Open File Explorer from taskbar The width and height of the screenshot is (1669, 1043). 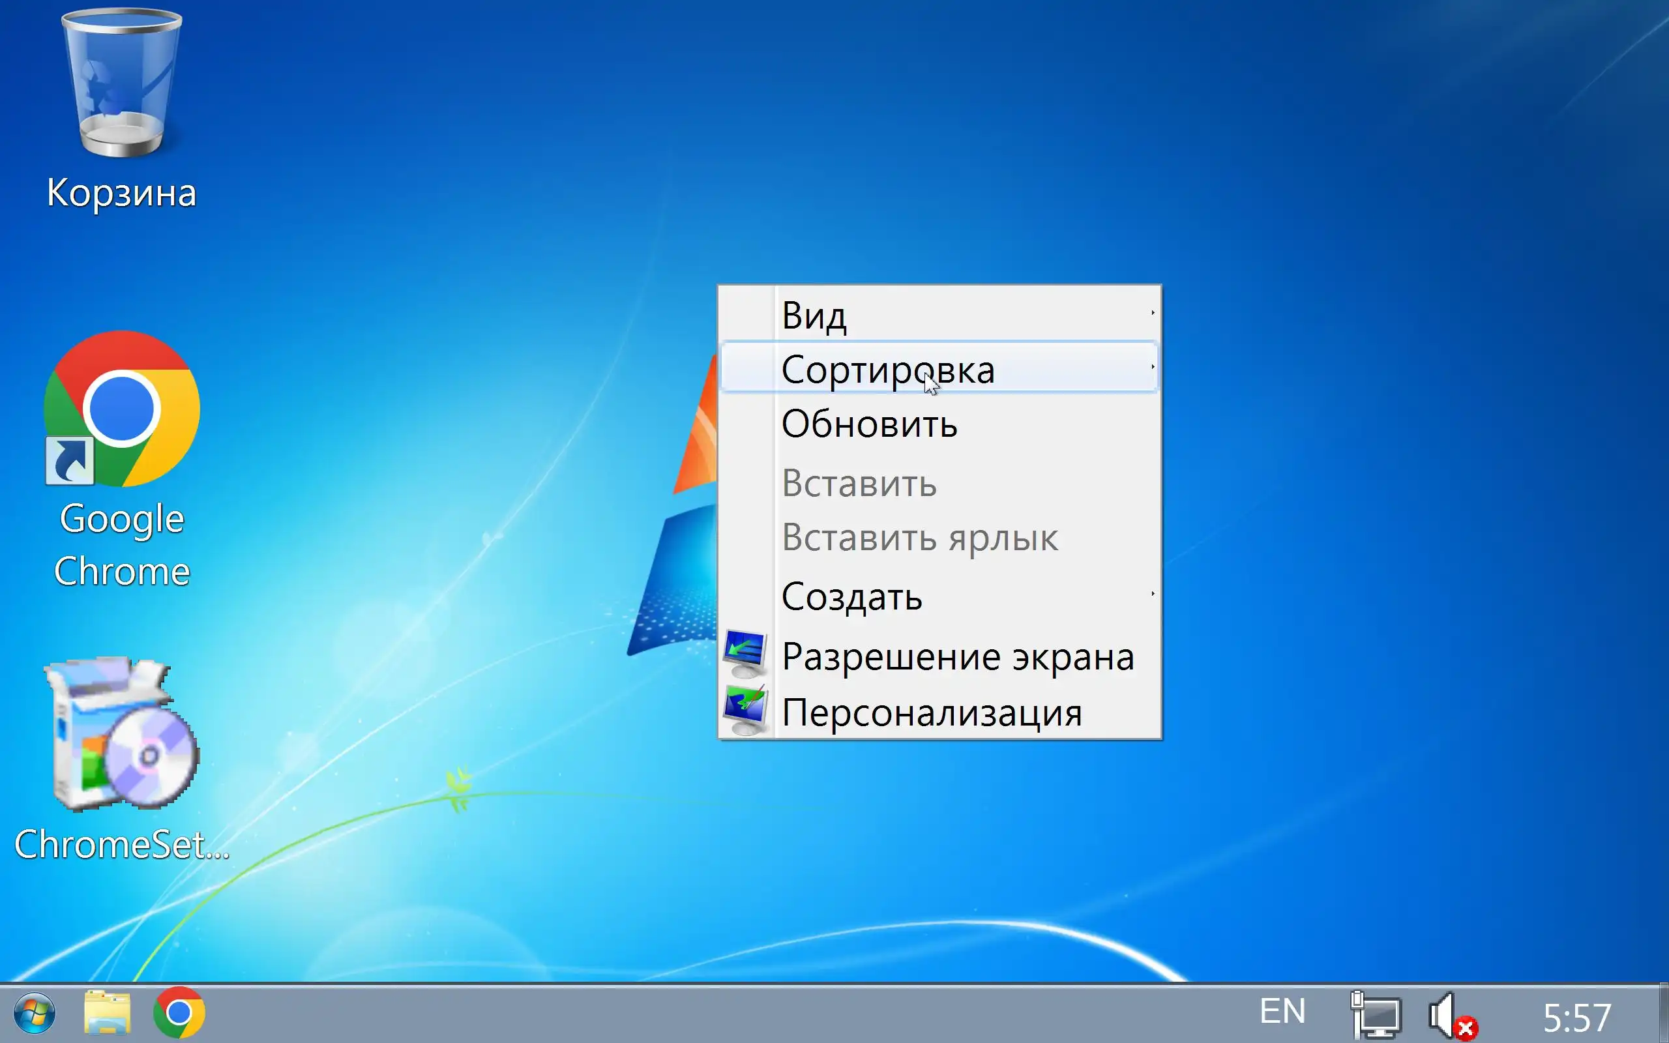[x=107, y=1013]
